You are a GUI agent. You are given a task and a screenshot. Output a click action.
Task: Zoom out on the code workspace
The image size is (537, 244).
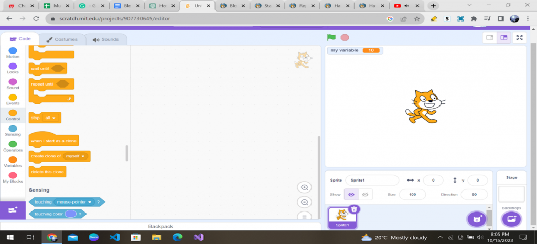(304, 203)
